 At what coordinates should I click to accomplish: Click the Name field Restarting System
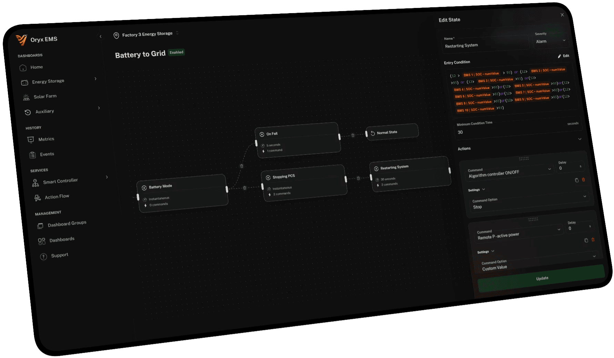485,44
